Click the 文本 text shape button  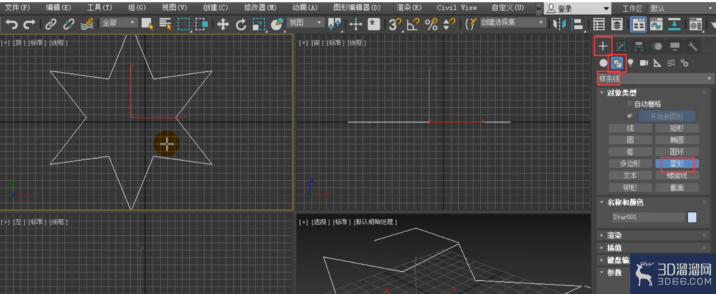[630, 175]
